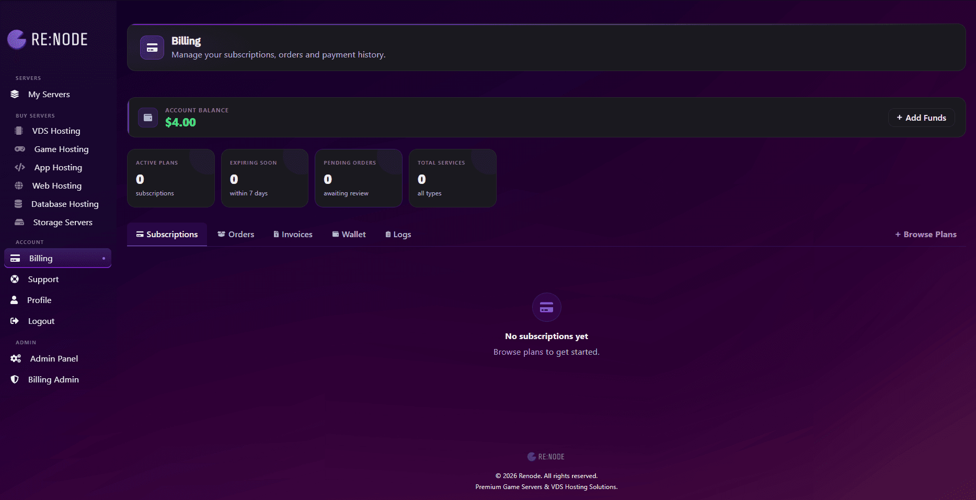Click 'Browse plans to get started.' text
The width and height of the screenshot is (976, 500).
coord(546,352)
